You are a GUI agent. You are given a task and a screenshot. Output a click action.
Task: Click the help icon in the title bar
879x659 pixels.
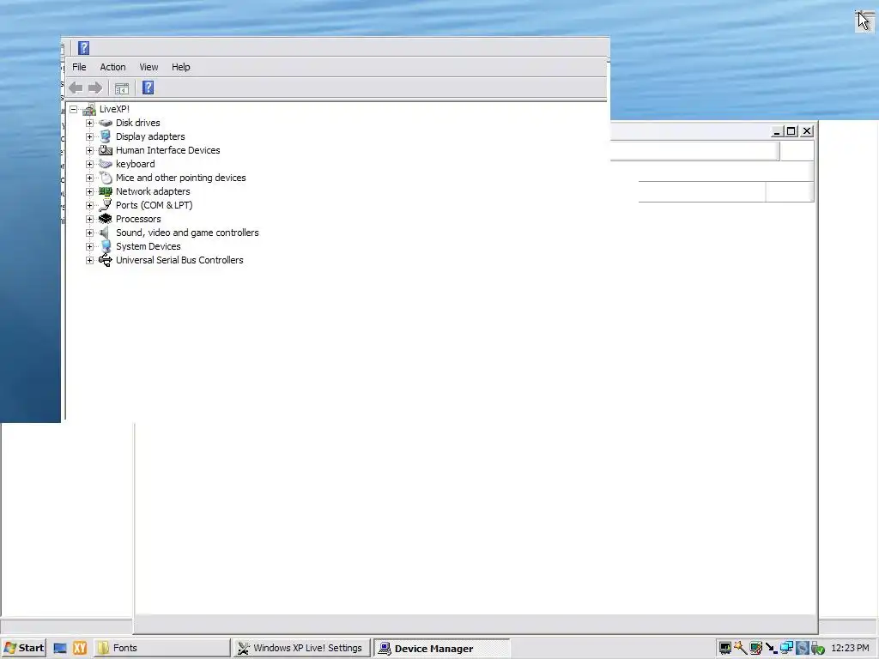[x=83, y=48]
